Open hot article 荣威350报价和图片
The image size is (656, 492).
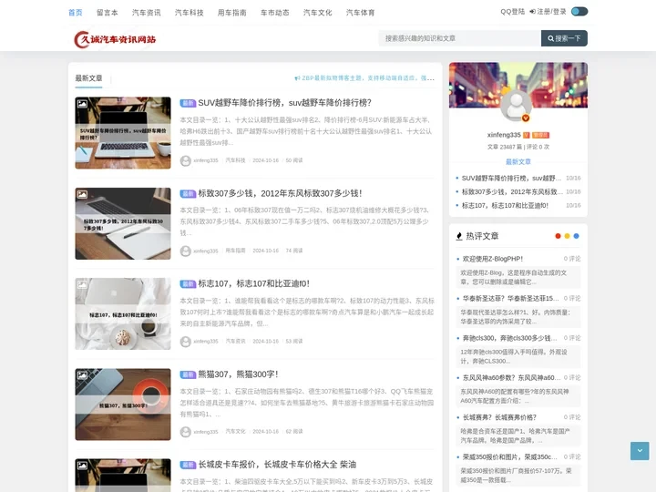pos(509,457)
